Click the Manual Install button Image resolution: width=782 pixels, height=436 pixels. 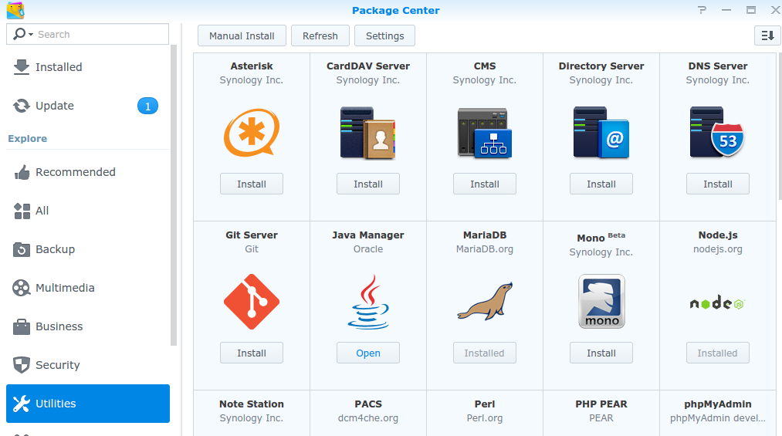pos(242,35)
